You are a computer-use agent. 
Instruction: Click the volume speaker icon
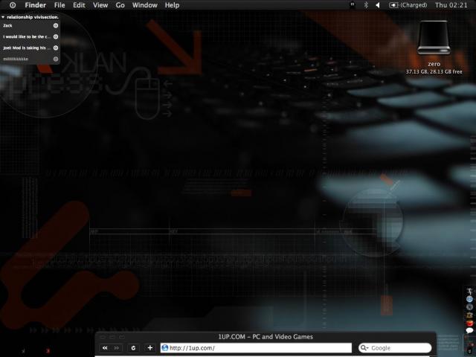(x=378, y=5)
